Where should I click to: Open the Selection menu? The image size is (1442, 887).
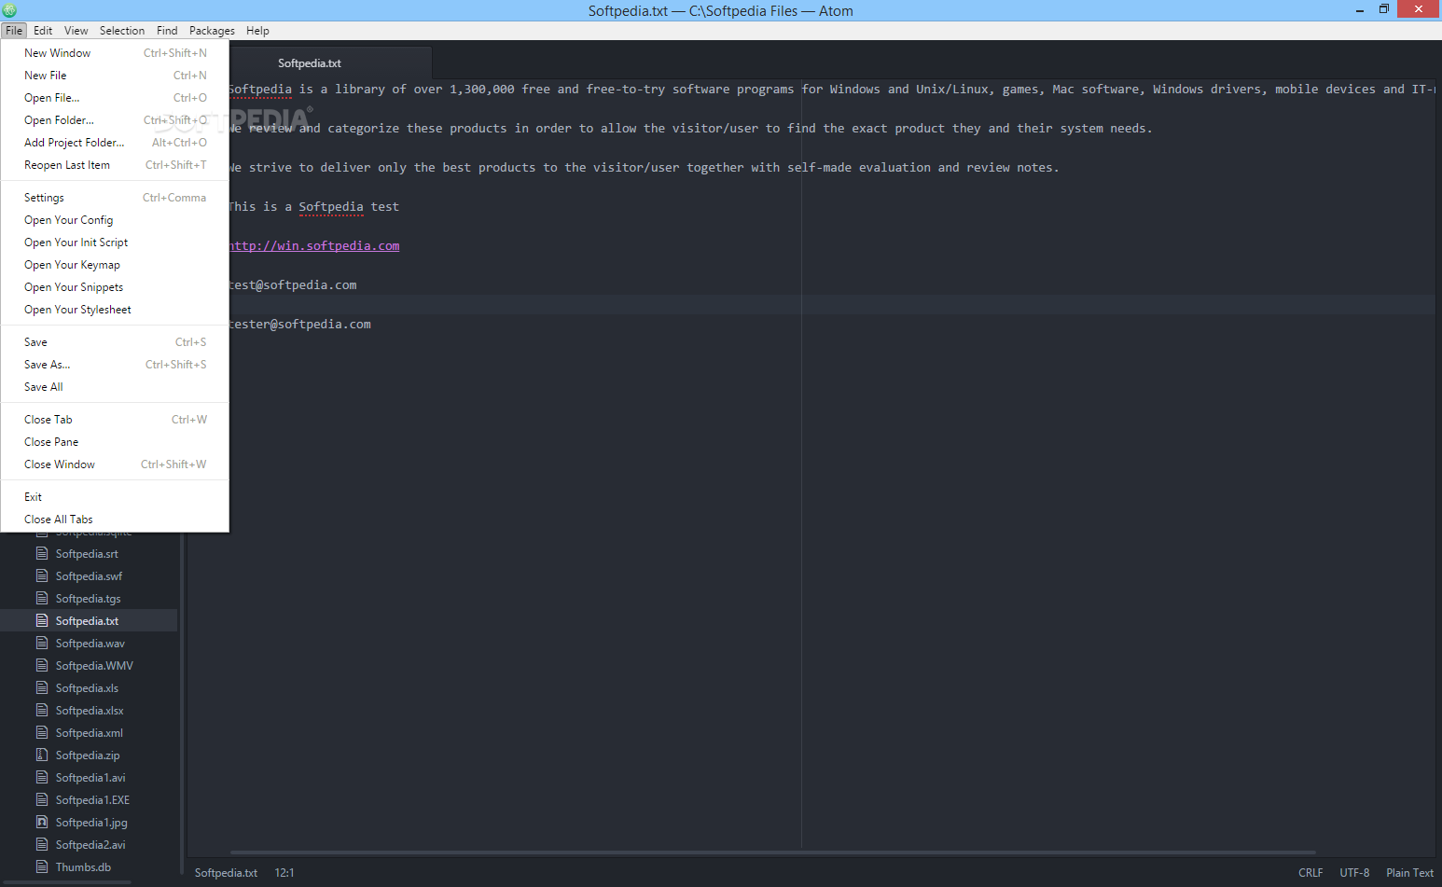coord(122,31)
